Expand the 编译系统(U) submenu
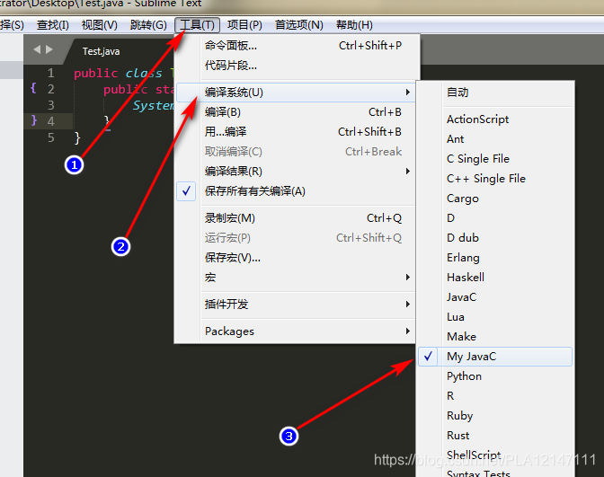This screenshot has height=477, width=604. [x=296, y=93]
